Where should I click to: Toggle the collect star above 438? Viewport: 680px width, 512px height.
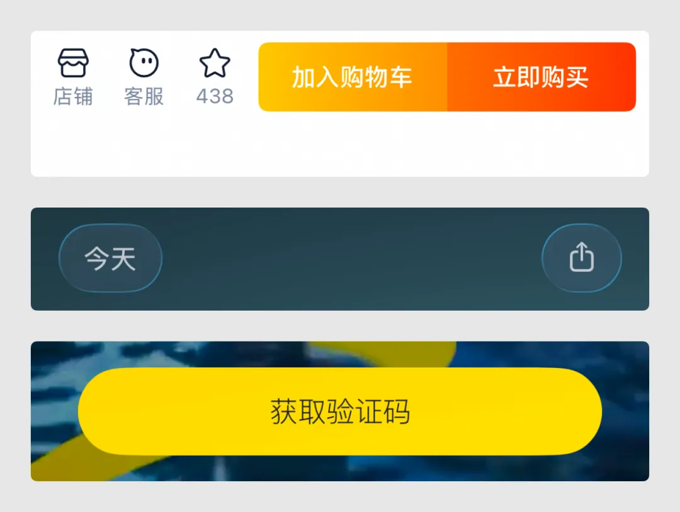click(215, 63)
